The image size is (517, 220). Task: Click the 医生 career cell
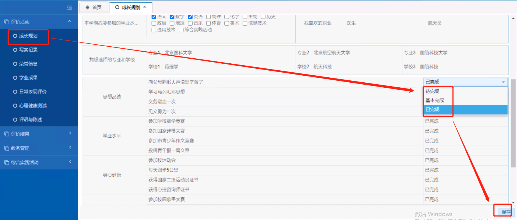351,23
